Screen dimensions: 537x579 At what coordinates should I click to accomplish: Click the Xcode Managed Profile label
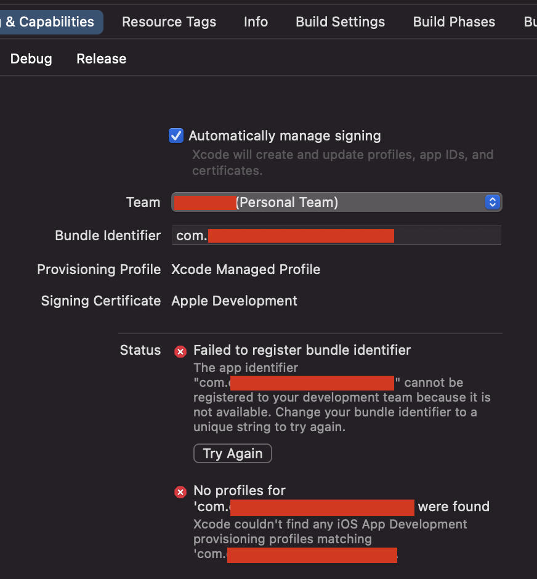[246, 269]
